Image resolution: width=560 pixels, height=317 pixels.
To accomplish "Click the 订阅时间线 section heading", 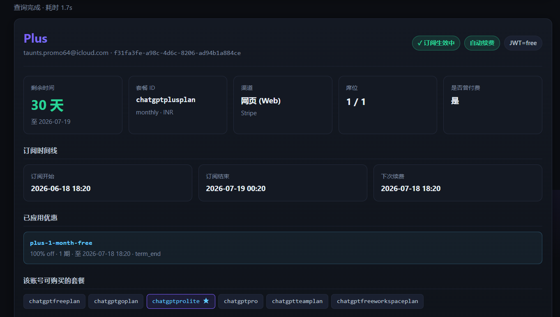I will [x=40, y=151].
